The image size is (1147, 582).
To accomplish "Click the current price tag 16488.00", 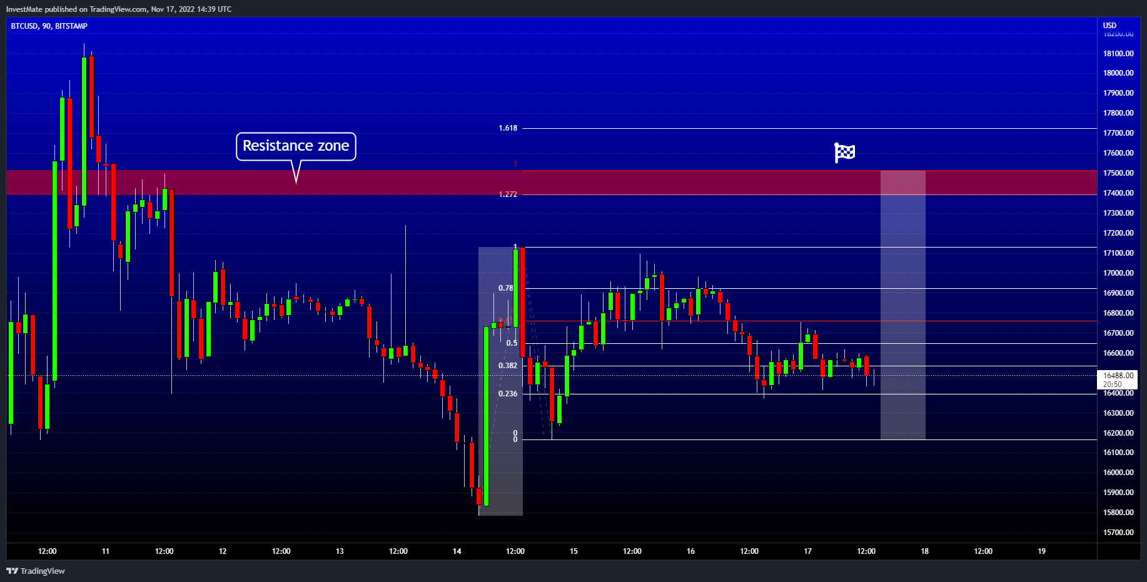I will pos(1118,379).
